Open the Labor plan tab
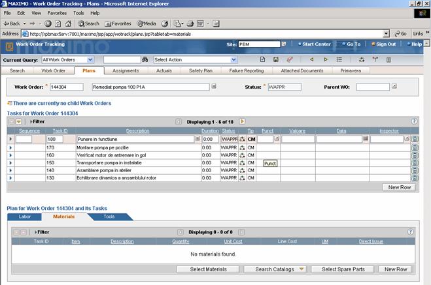The height and width of the screenshot is (285, 431). click(x=25, y=217)
